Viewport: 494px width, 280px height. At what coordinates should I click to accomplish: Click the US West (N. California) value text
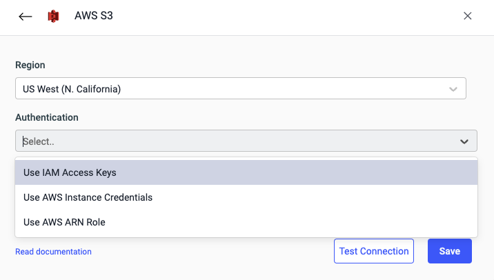click(72, 89)
